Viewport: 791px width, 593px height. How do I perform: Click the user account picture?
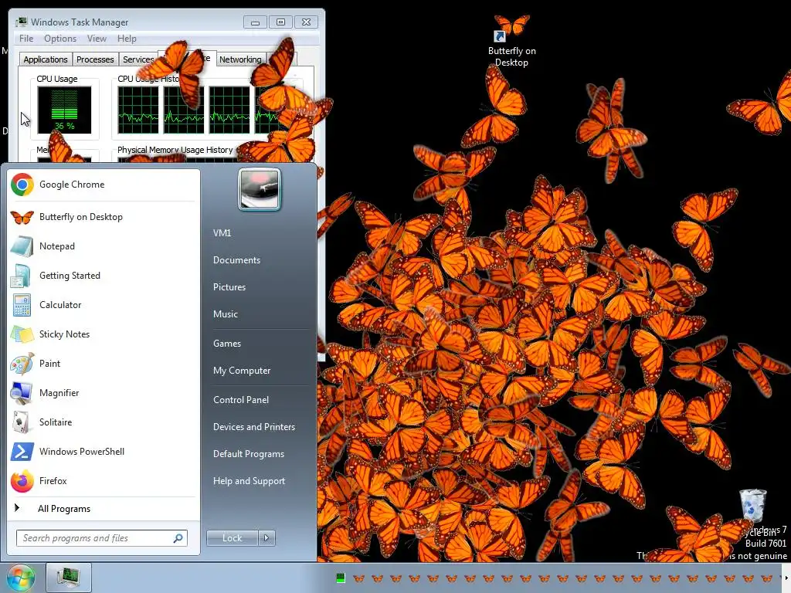coord(260,189)
